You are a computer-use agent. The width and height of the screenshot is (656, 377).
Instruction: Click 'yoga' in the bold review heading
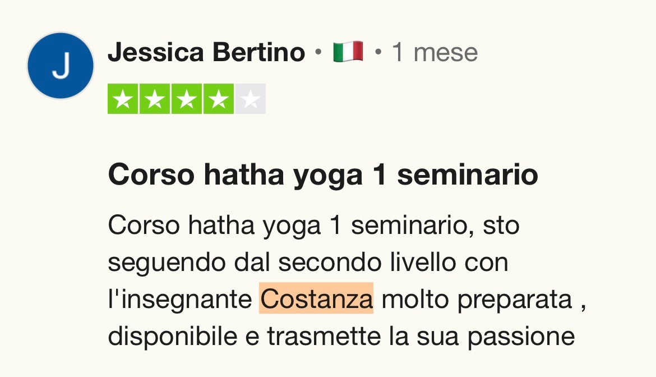(327, 176)
